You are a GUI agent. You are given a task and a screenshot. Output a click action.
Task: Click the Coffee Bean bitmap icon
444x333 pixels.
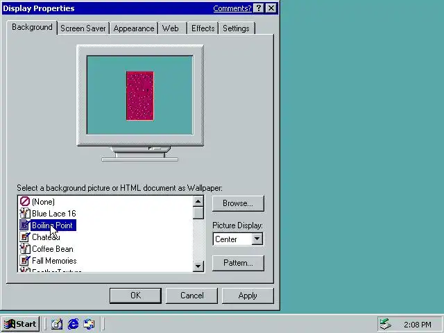tap(25, 248)
